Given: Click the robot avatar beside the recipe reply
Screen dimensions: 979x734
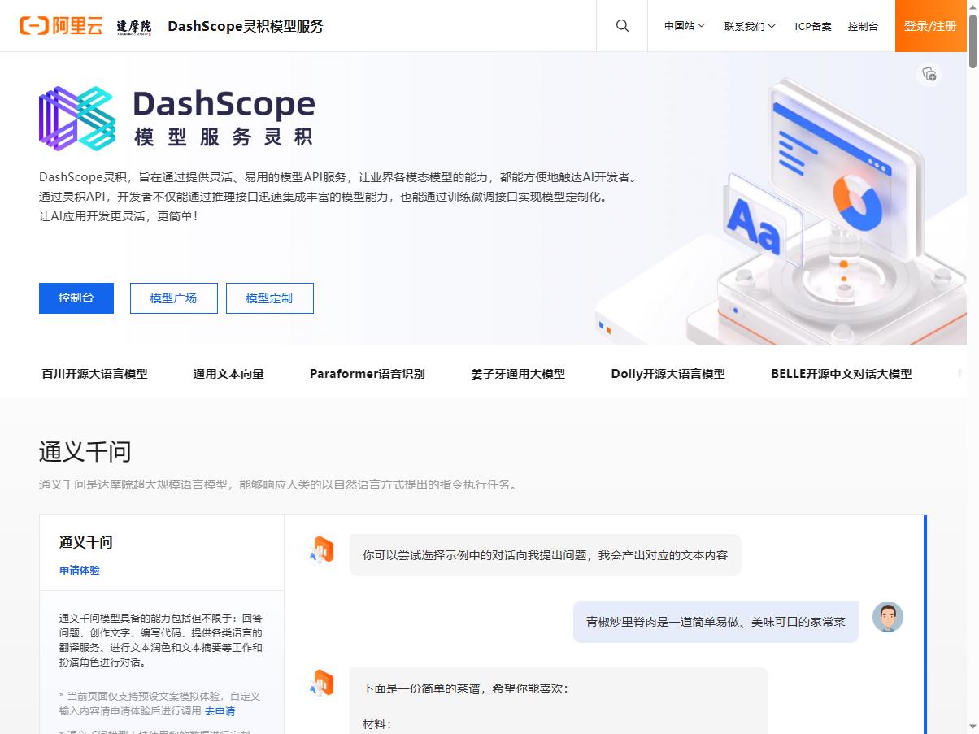Looking at the screenshot, I should pos(321,683).
